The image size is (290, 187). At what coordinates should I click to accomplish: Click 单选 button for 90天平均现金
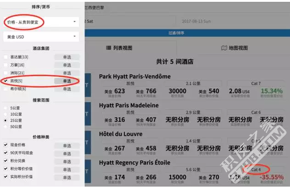click(67, 154)
